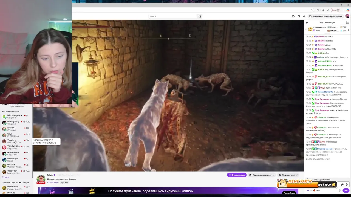Click Olya_Awesome username on widepeepoBlanket message

pos(322,99)
